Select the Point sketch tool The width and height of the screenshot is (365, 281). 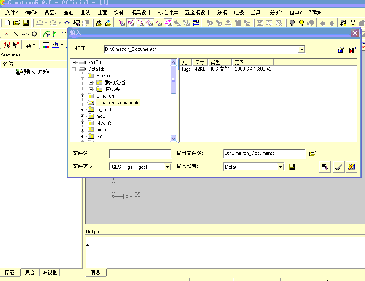click(x=6, y=34)
